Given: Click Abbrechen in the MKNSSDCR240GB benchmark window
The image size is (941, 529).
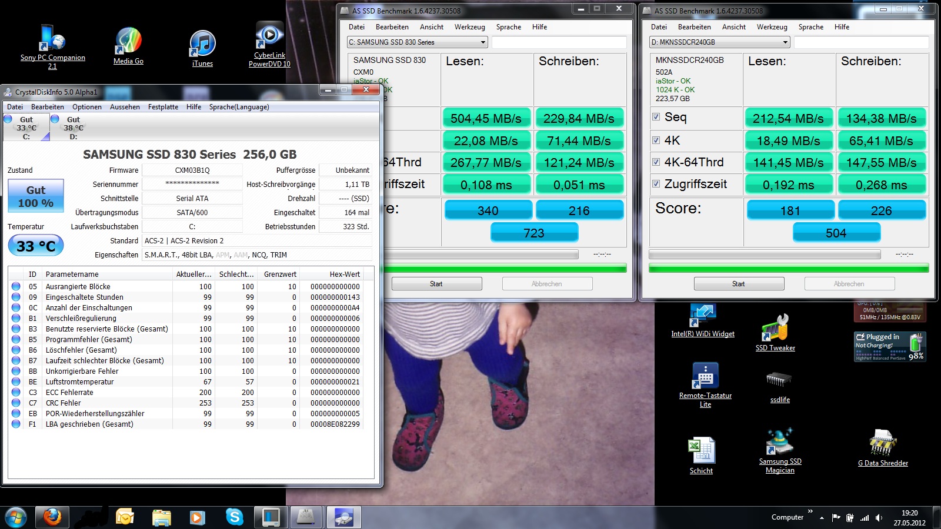Looking at the screenshot, I should [x=849, y=284].
